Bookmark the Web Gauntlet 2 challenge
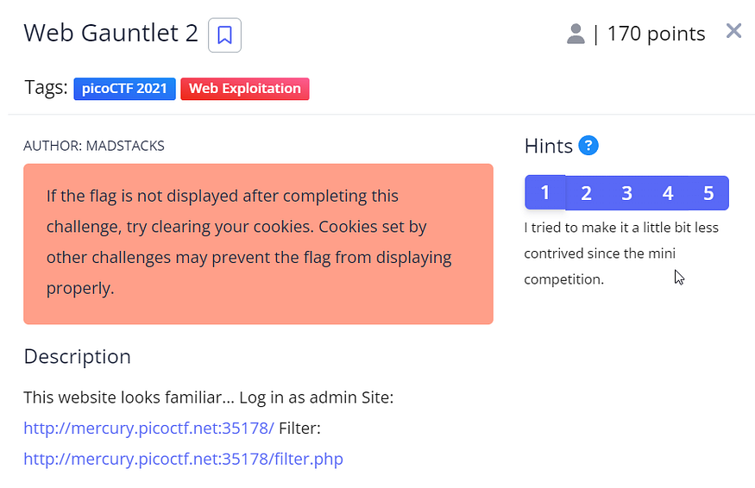This screenshot has width=755, height=488. coord(224,35)
